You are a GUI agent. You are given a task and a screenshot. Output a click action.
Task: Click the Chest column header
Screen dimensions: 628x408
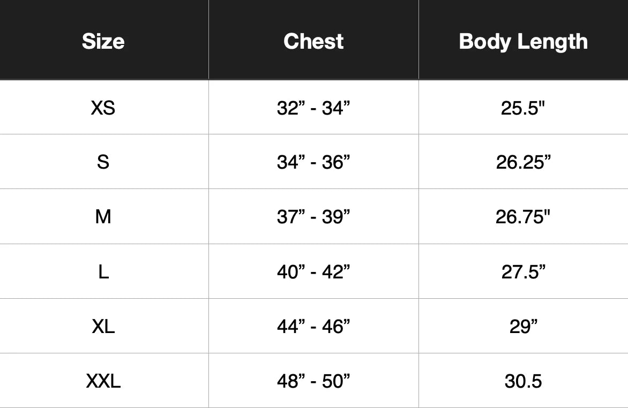313,41
